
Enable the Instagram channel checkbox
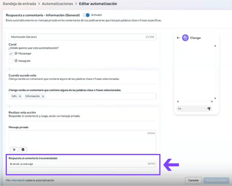(x=11, y=61)
